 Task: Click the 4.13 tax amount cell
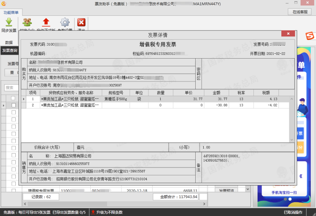[266, 99]
